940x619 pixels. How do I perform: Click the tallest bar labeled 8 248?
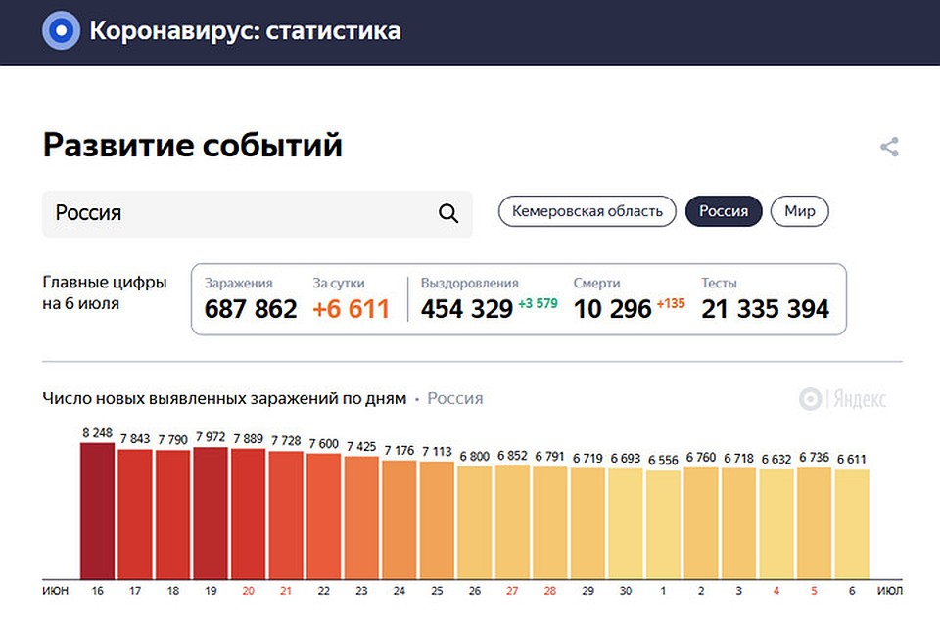click(x=96, y=508)
